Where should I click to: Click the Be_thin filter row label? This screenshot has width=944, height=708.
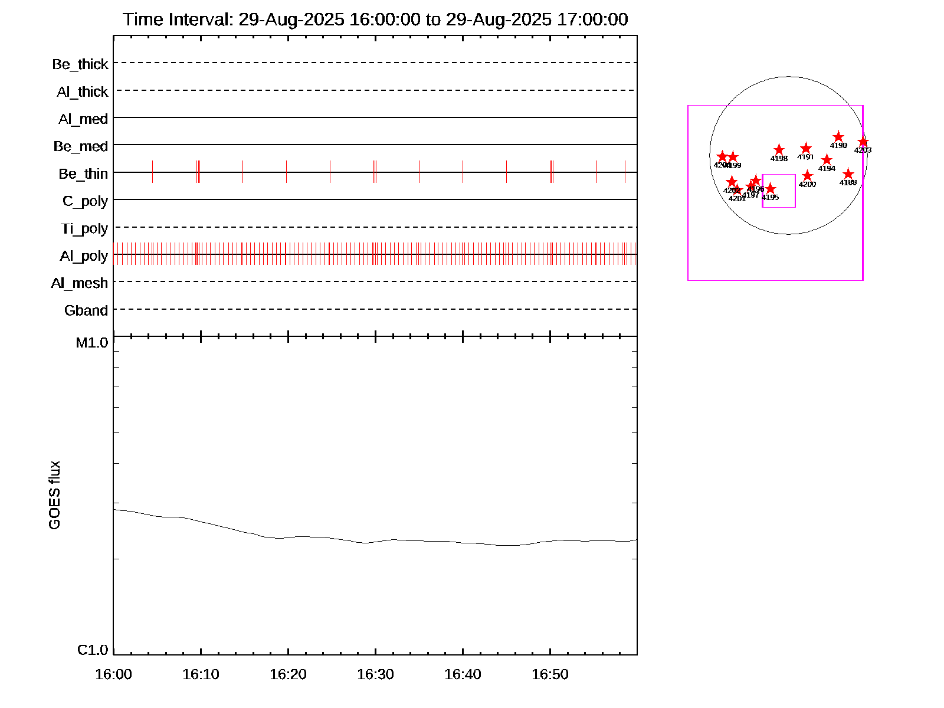pos(83,173)
